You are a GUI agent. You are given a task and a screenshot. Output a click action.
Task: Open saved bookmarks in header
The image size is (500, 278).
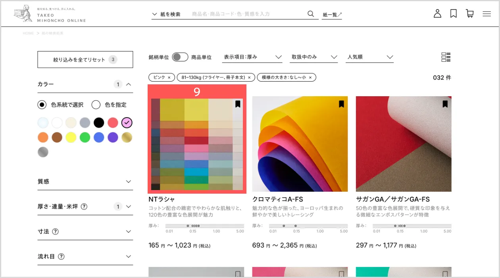pos(454,14)
